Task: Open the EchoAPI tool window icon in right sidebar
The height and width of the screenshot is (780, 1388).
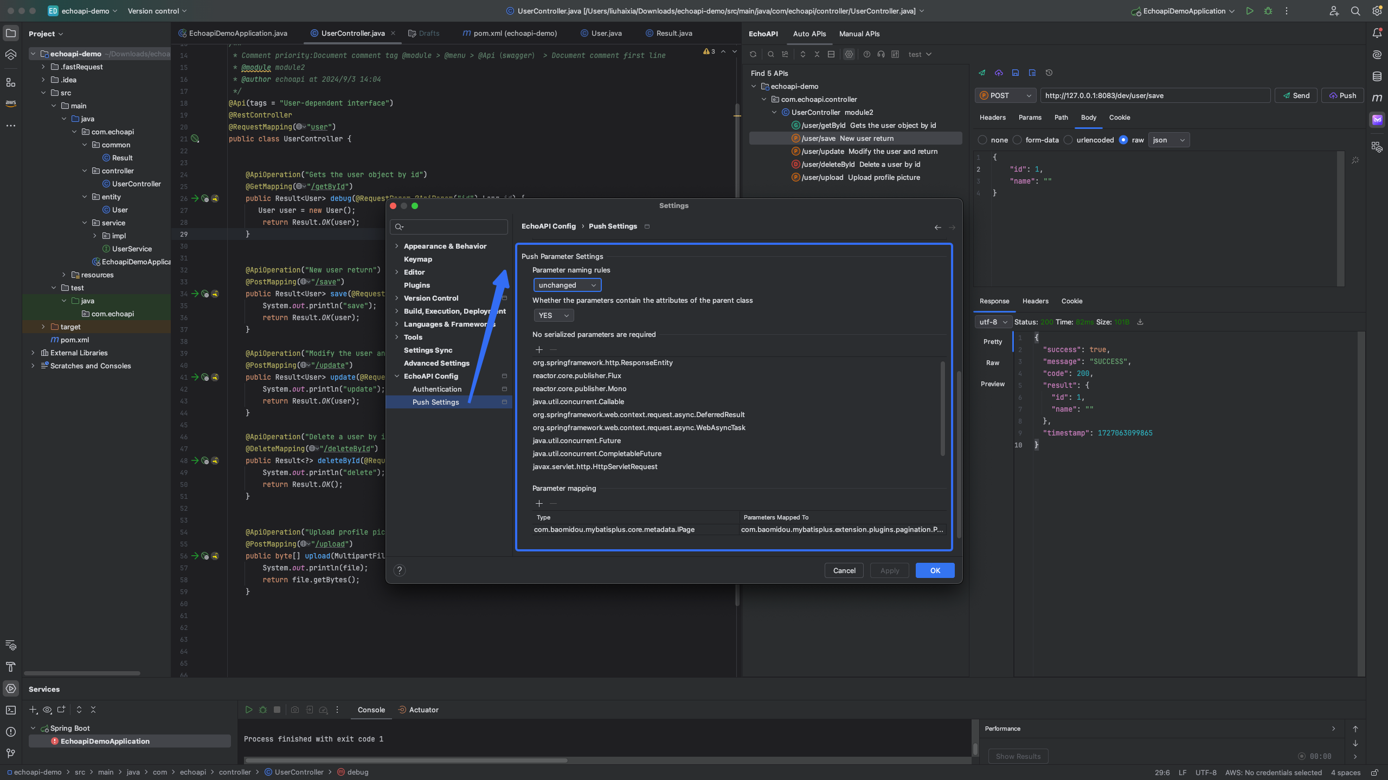Action: [x=1377, y=120]
